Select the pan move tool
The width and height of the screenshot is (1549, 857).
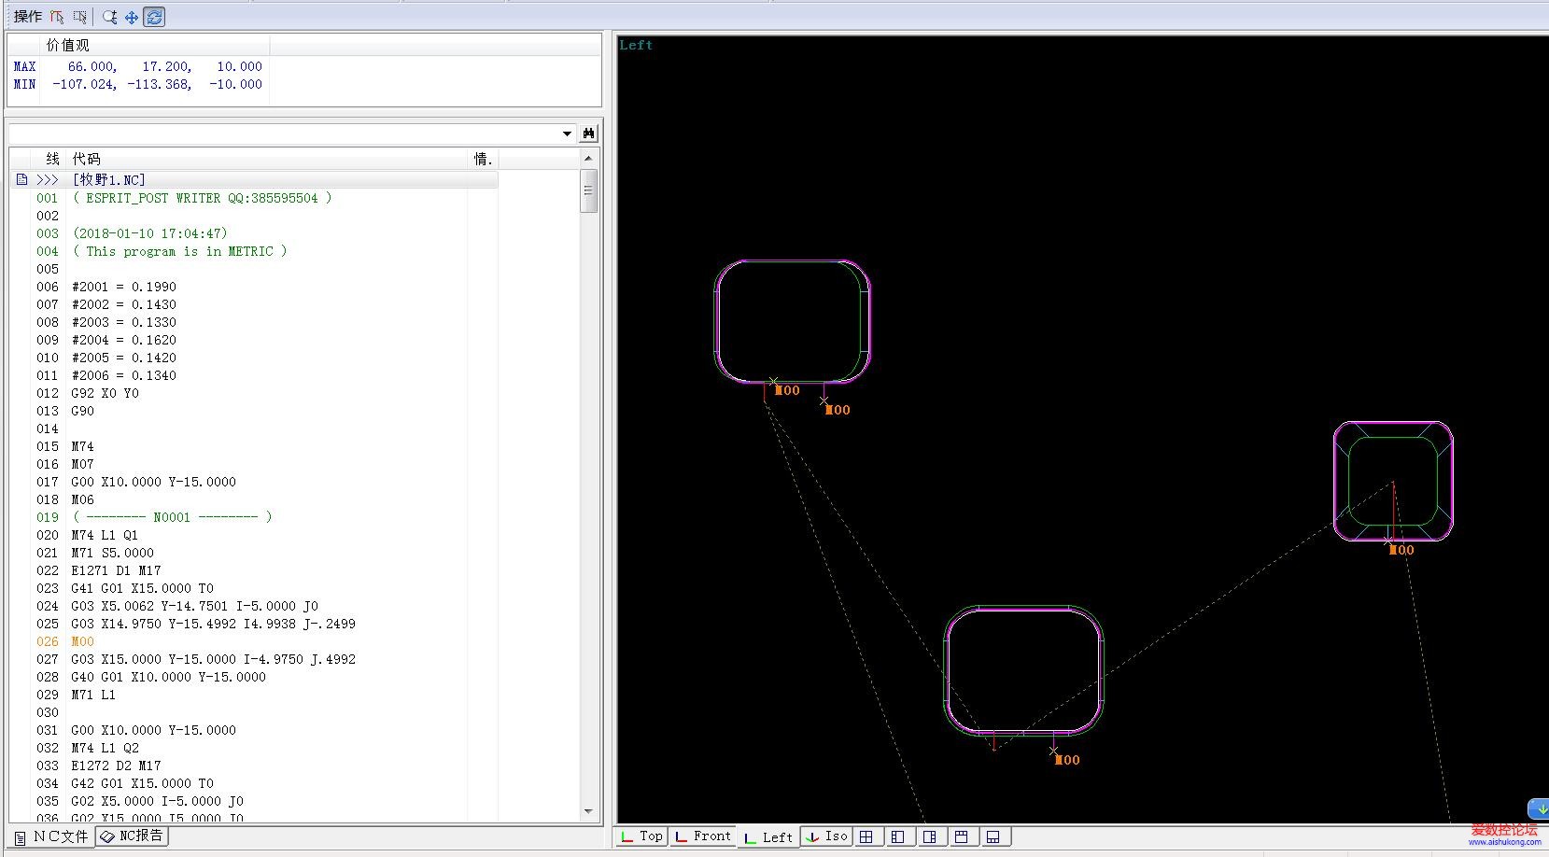132,17
